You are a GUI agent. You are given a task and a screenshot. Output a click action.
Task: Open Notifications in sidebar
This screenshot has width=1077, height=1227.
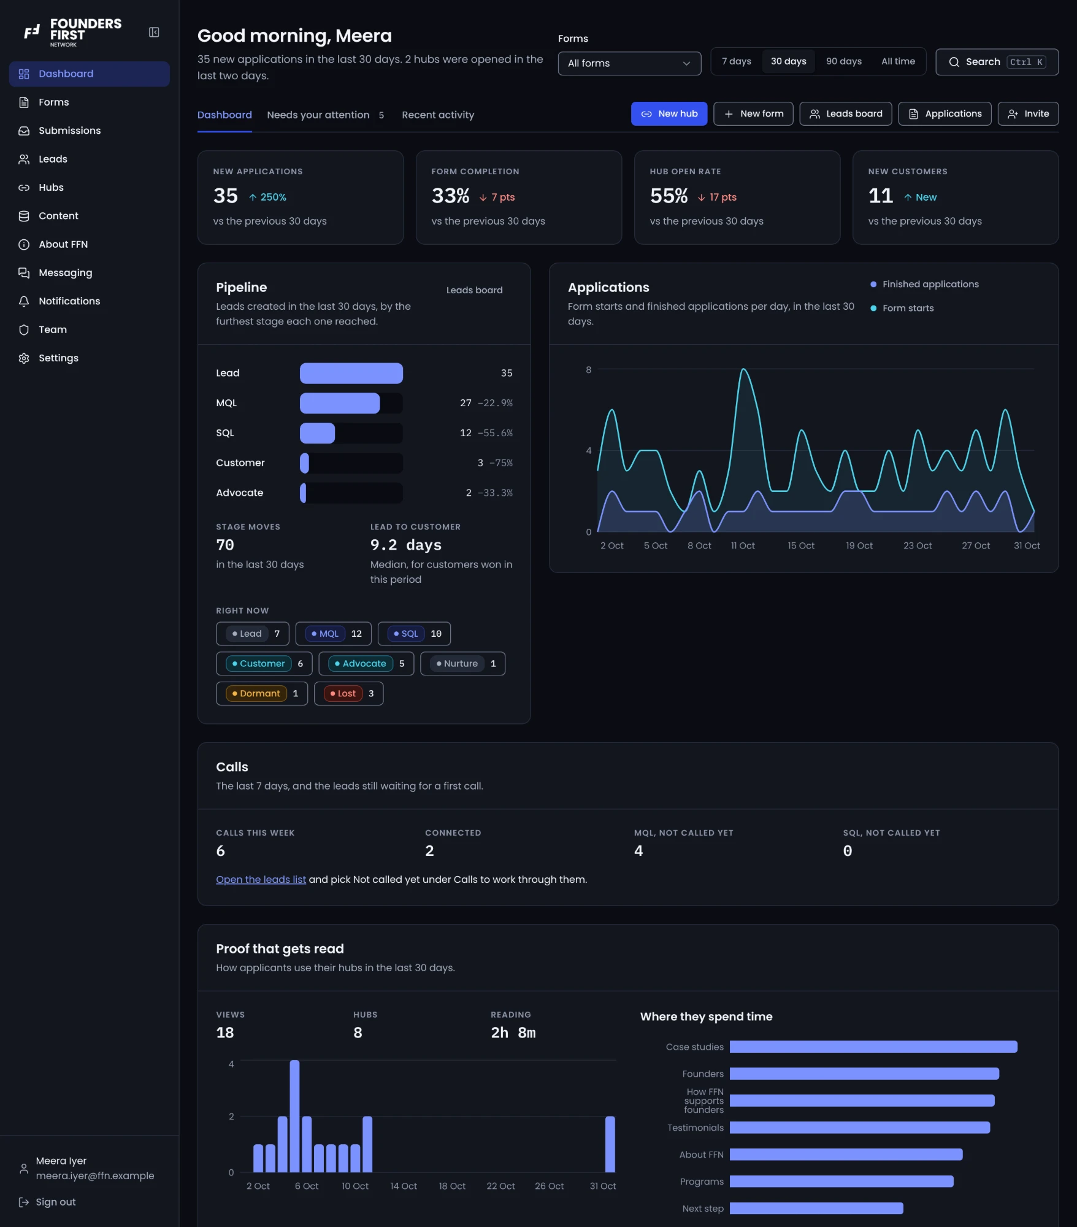coord(90,301)
